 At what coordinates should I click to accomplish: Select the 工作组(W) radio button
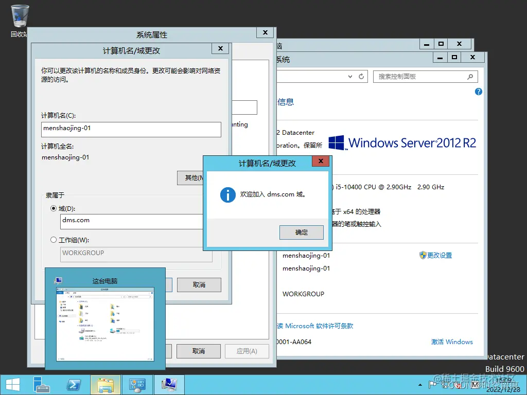(53, 240)
